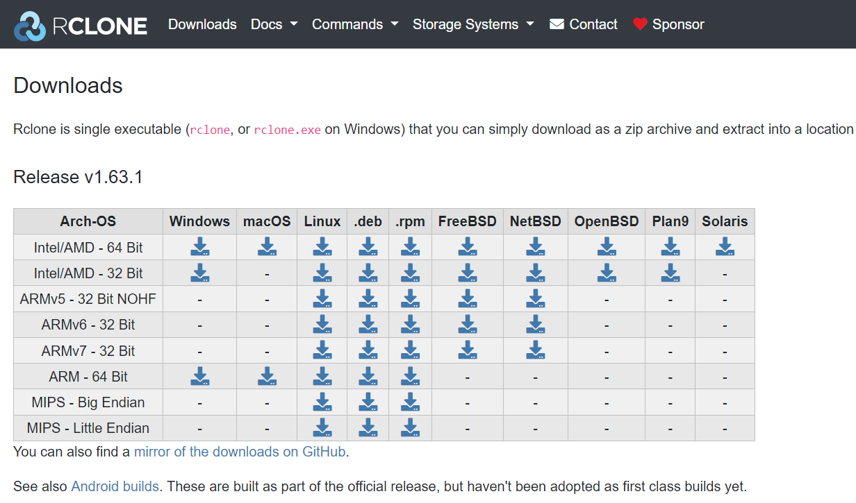Download Intel/AMD 32 Bit Windows build

200,273
